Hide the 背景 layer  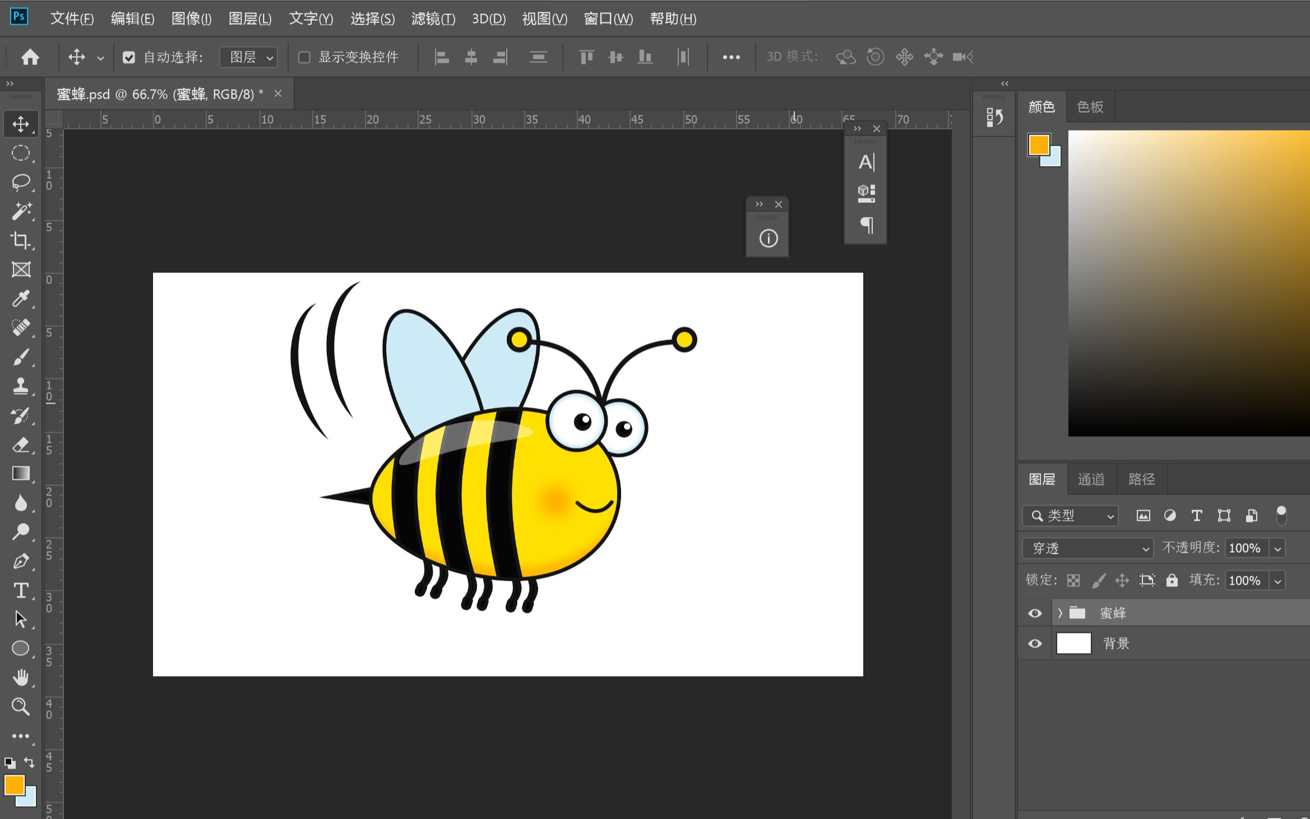[1035, 644]
